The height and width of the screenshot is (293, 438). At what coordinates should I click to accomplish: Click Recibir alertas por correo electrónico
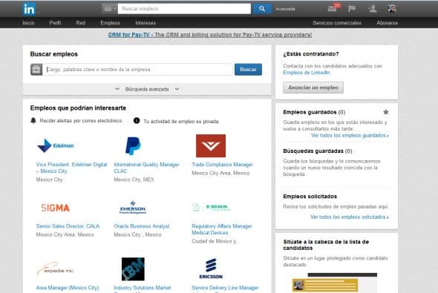point(81,121)
